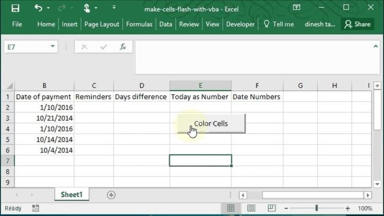The image size is (384, 216).
Task: Open the Review tab
Action: [189, 24]
